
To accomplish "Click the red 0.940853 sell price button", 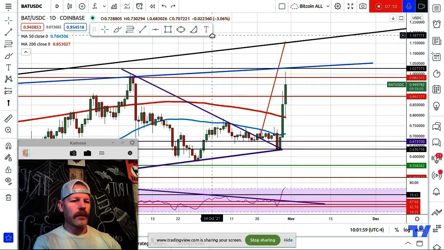I will (x=32, y=27).
